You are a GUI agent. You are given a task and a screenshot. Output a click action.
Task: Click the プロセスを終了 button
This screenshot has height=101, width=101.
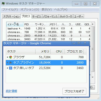click(74, 91)
